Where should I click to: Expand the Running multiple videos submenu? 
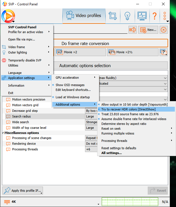click(136, 133)
